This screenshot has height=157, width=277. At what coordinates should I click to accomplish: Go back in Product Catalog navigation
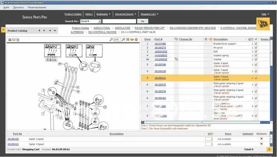coord(39,30)
